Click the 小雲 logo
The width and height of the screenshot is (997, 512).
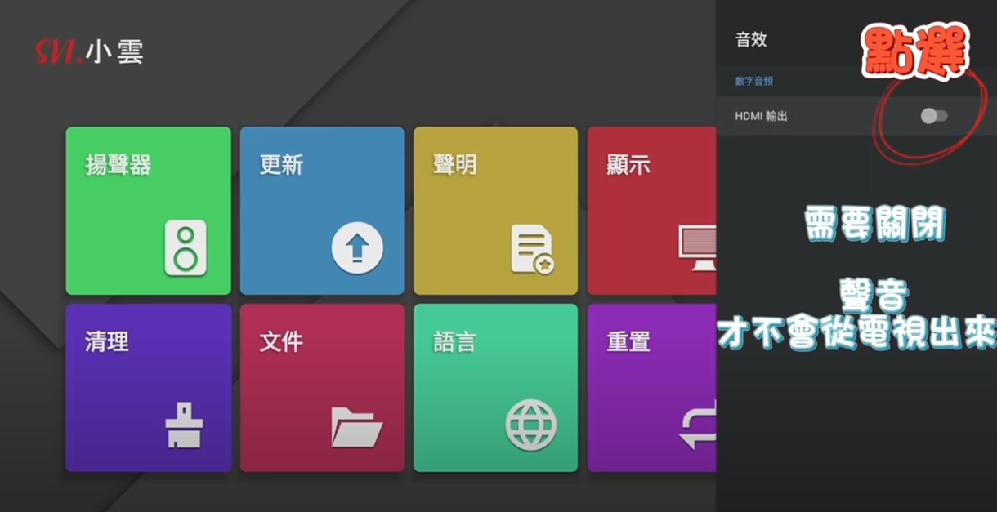tap(89, 52)
